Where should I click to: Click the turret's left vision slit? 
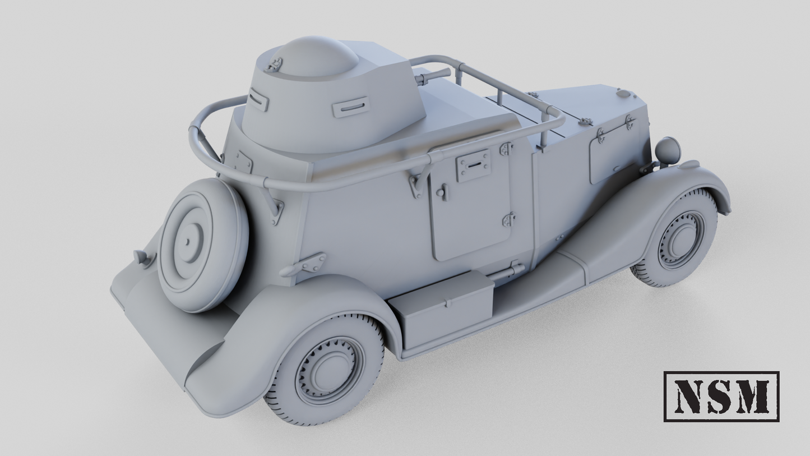click(x=257, y=100)
